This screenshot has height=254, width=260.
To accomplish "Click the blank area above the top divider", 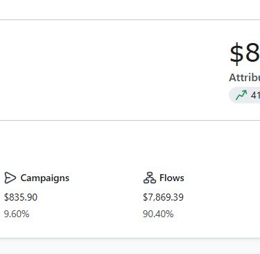I will (130, 10).
